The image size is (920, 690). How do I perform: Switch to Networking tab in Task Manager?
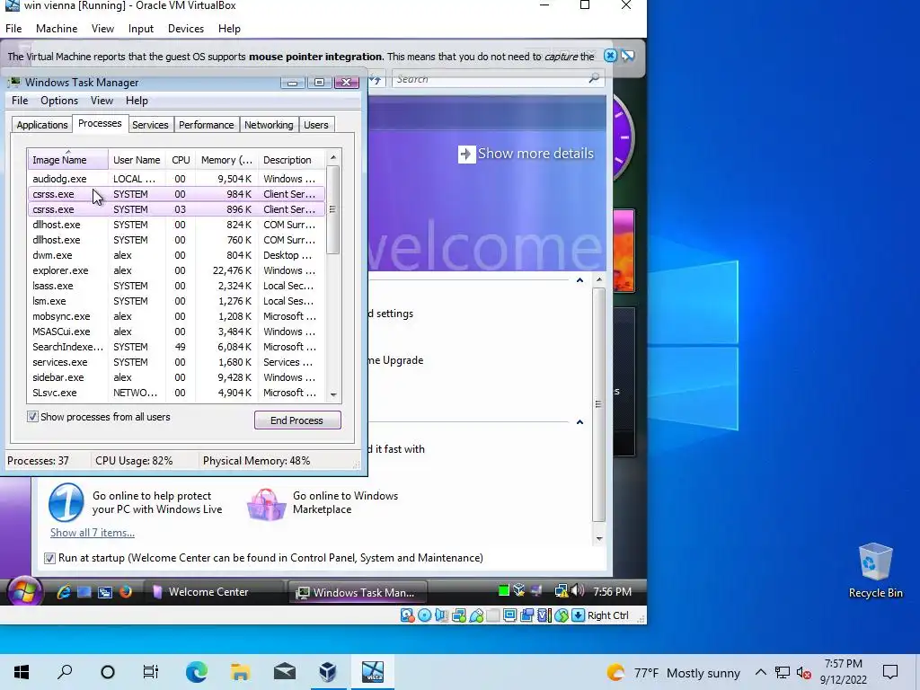click(269, 124)
